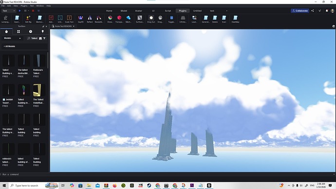The width and height of the screenshot is (336, 189).
Task: Open the notifications bell icon
Action: 327,11
